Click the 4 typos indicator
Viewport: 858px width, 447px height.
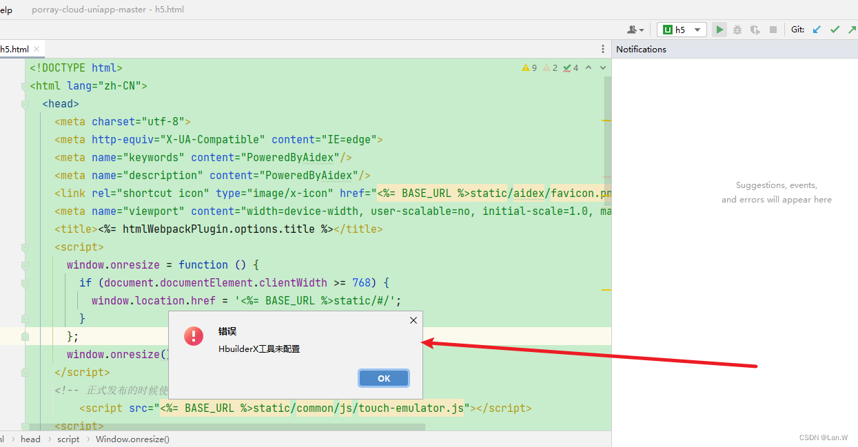(x=571, y=67)
